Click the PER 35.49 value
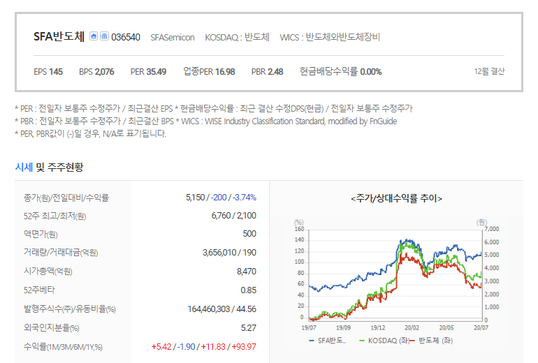The height and width of the screenshot is (363, 538). (148, 72)
